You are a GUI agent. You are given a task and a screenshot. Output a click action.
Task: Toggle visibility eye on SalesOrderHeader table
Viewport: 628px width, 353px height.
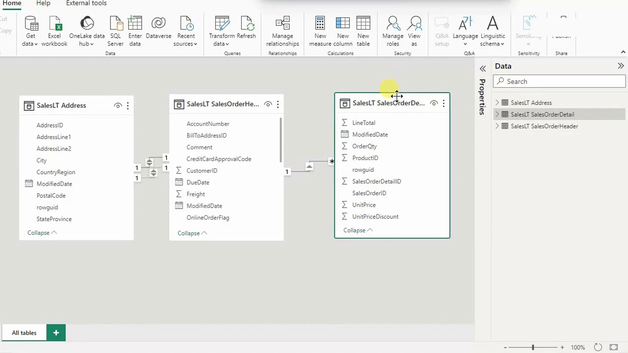click(268, 104)
